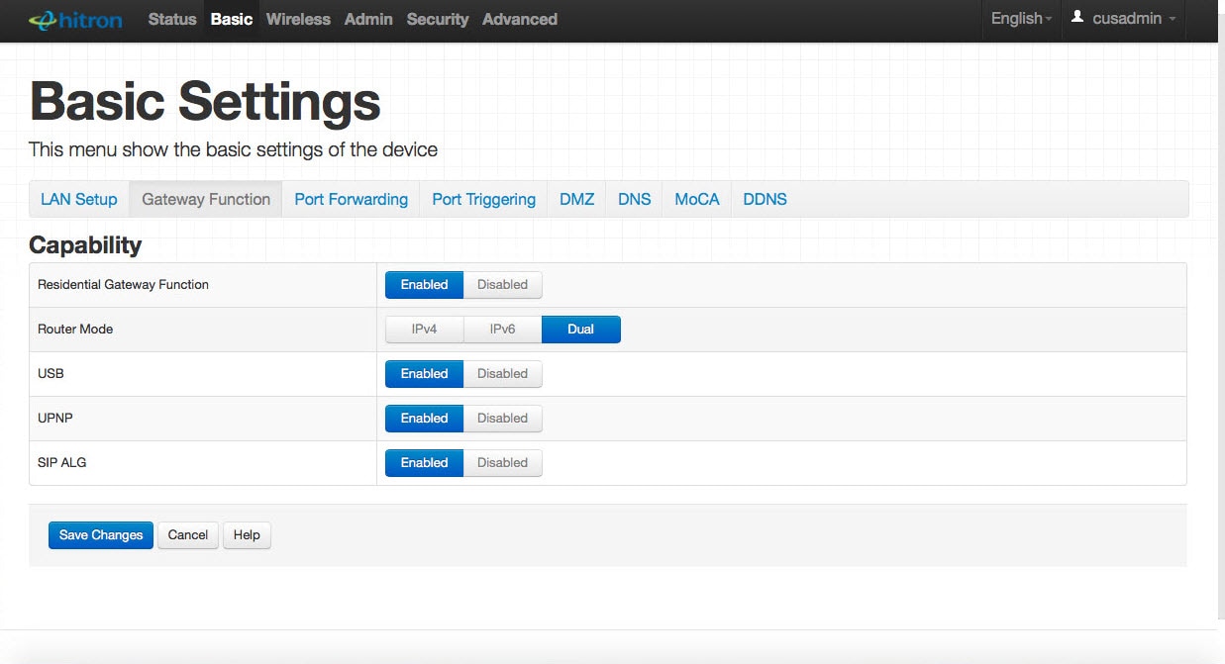Click the Help button
Screen dimensions: 1225x664
tap(247, 535)
